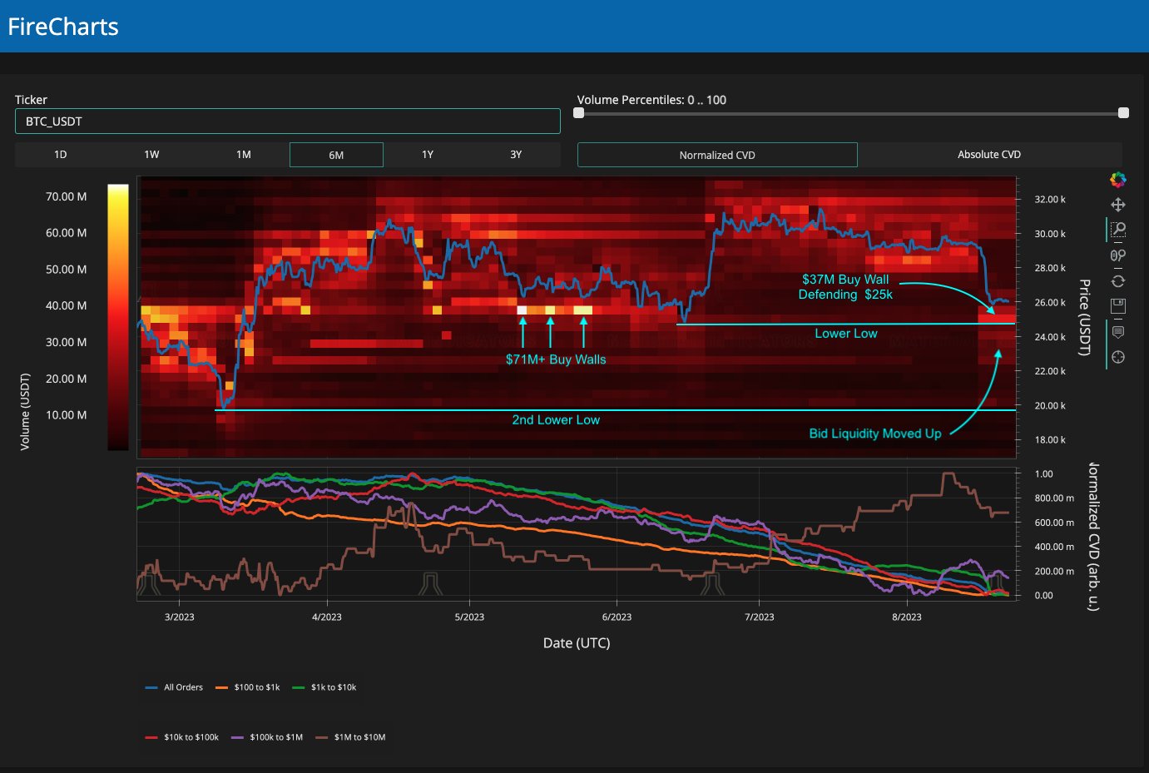Click the FireCharts header title
Viewport: 1149px width, 773px height.
click(63, 27)
